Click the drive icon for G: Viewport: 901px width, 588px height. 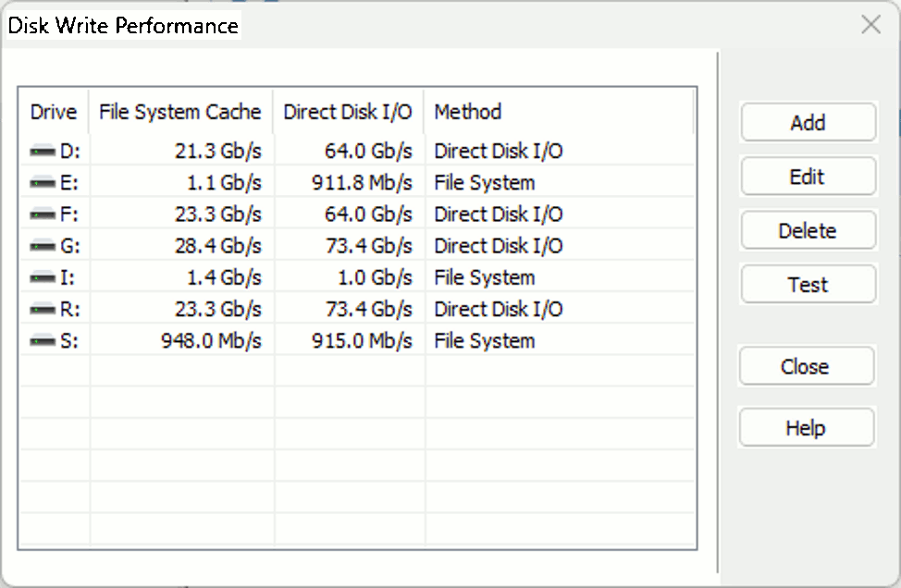pyautogui.click(x=43, y=246)
